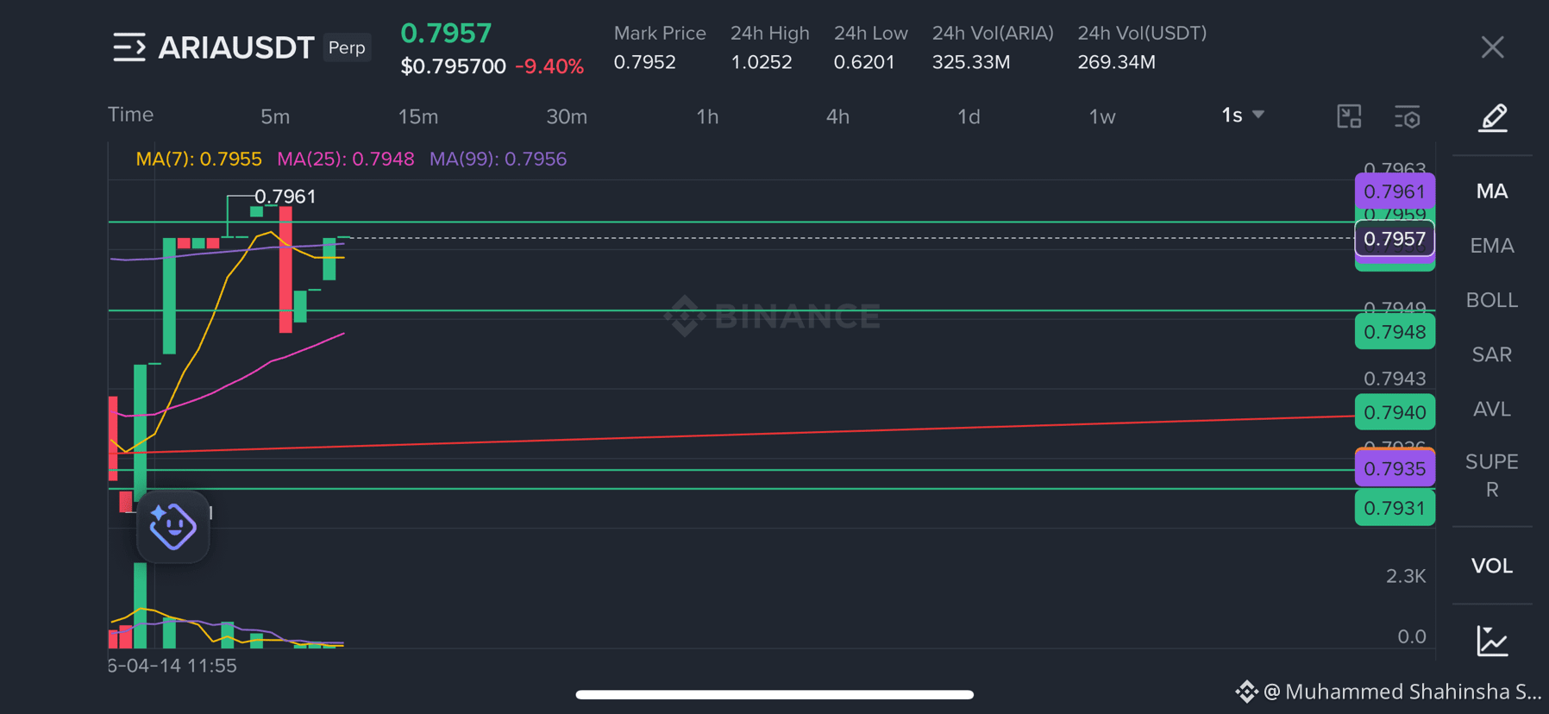Select the 1h interval

click(707, 116)
